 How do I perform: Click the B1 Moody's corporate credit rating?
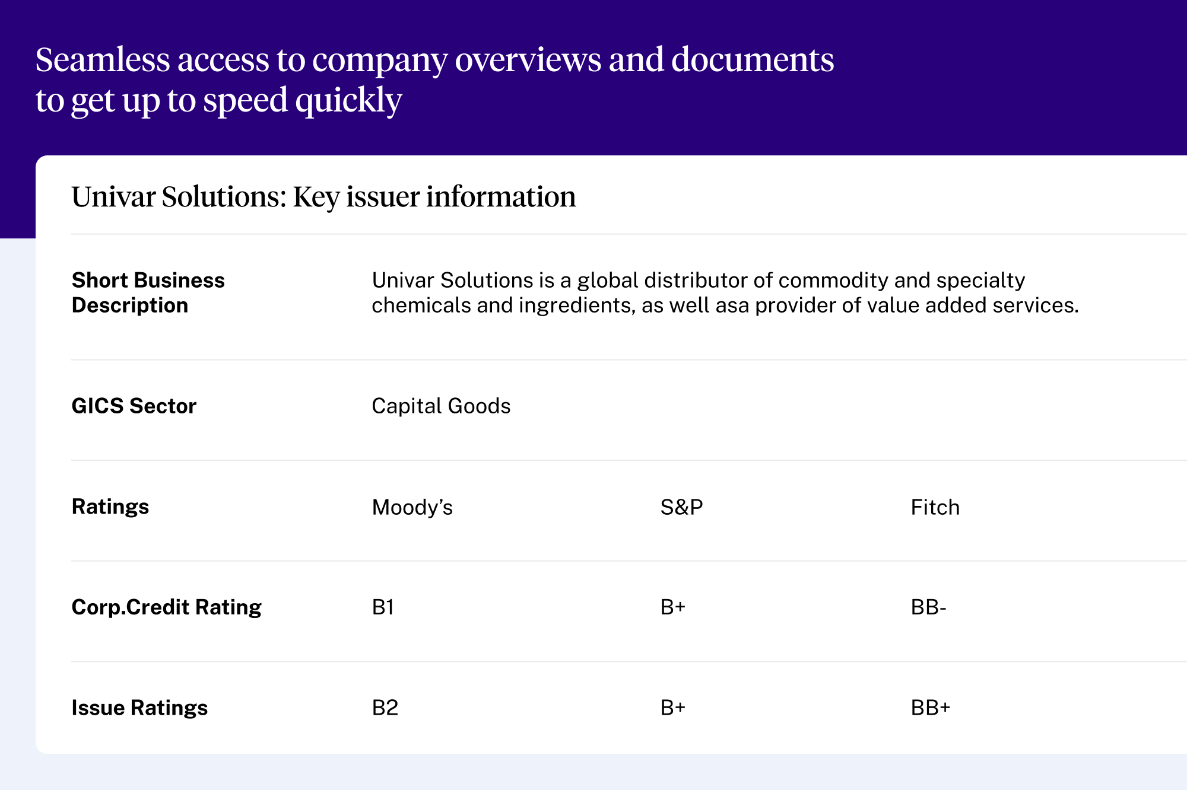click(383, 607)
